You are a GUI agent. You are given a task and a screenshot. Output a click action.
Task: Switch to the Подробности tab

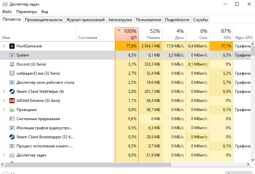[177, 20]
